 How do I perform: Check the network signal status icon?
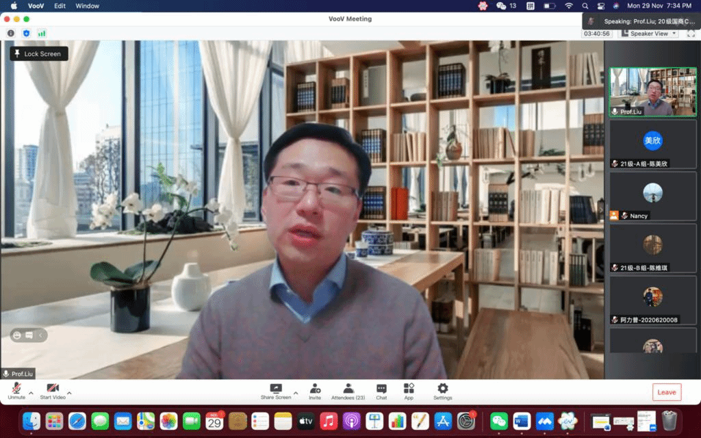42,33
